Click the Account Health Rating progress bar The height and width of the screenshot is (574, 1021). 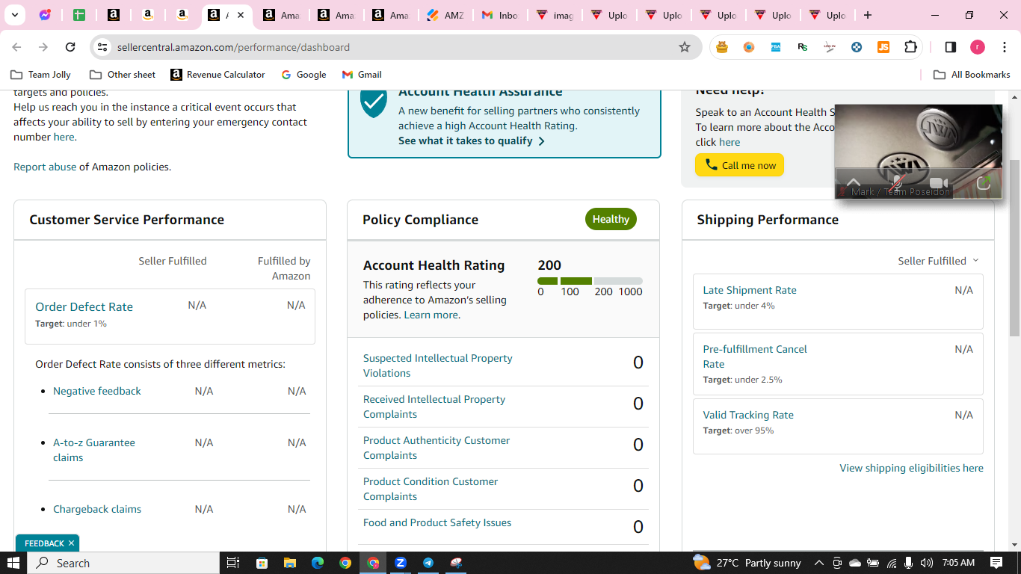tap(590, 281)
